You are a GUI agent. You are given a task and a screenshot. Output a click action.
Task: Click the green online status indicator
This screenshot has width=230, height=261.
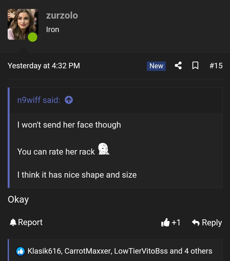(32, 37)
